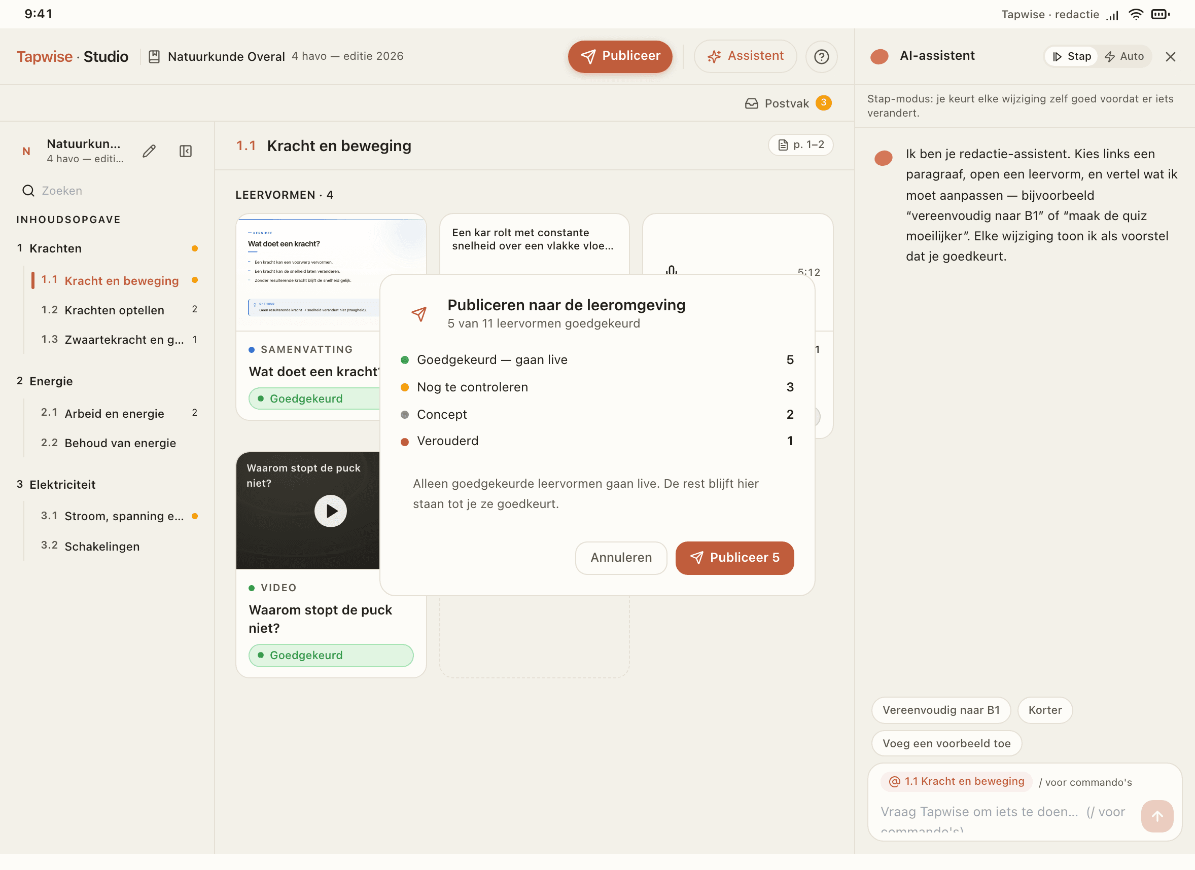The image size is (1195, 870).
Task: Choose the Vereenvoudig naar B1 suggestion
Action: [941, 710]
